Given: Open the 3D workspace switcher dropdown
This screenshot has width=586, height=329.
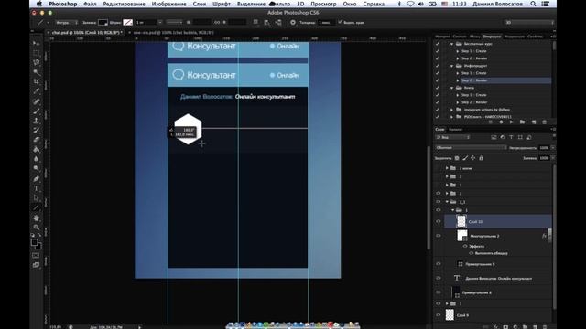Looking at the screenshot, I should point(529,22).
